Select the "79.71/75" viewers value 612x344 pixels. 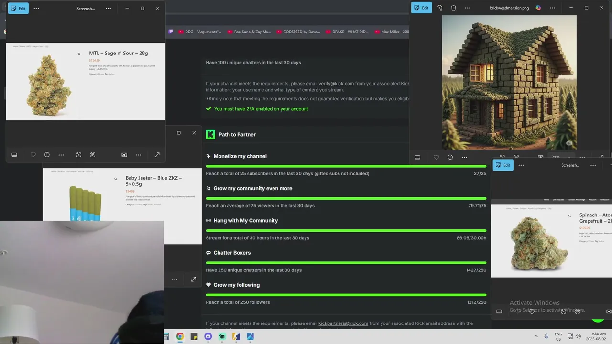[477, 206]
